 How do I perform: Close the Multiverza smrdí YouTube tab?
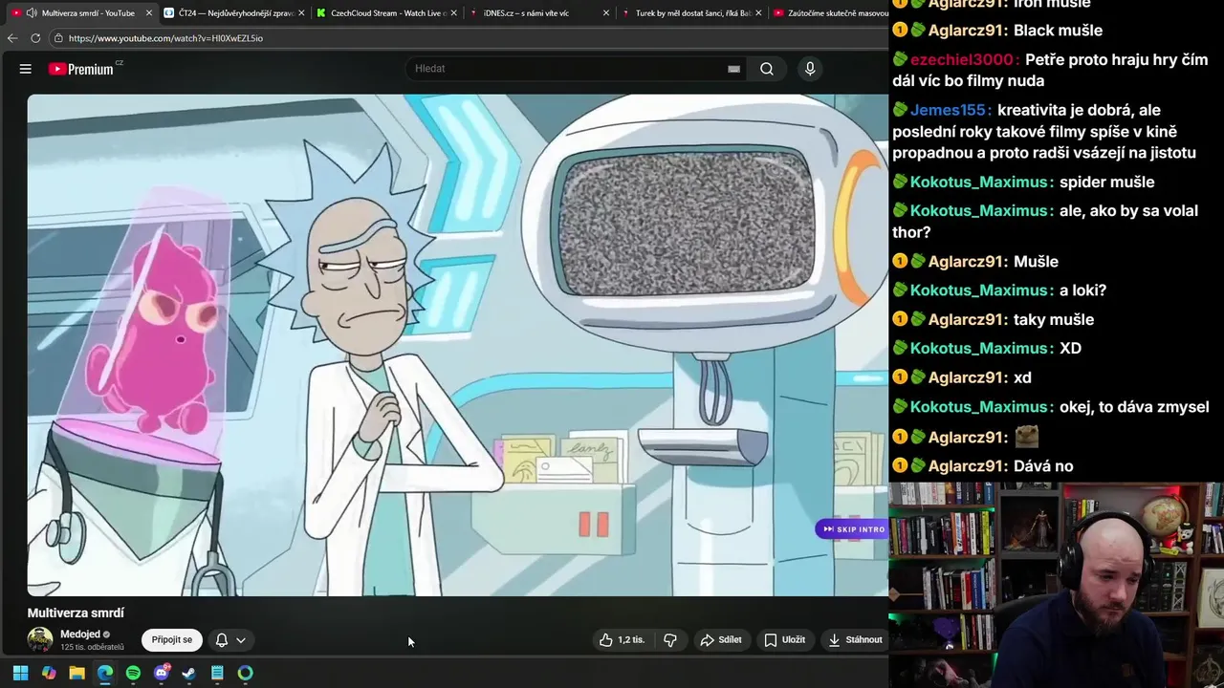[148, 13]
